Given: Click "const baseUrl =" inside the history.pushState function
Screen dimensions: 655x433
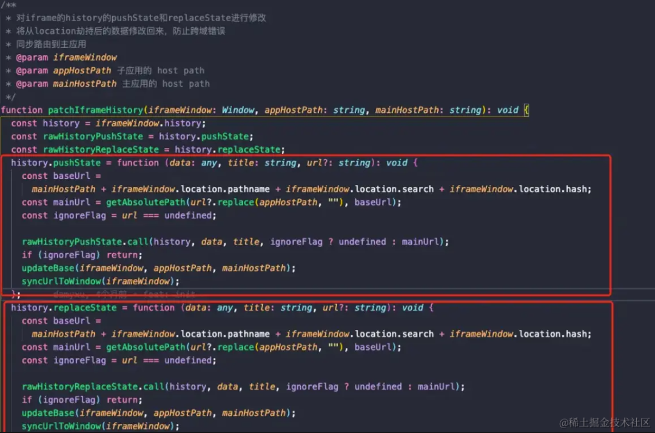Looking at the screenshot, I should pyautogui.click(x=61, y=176).
